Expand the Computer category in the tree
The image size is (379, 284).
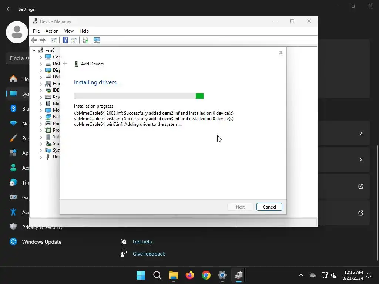[41, 57]
